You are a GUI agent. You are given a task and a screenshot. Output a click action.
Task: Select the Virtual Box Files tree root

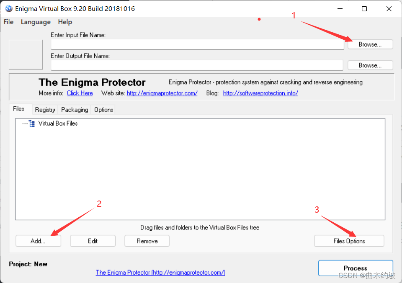click(58, 123)
